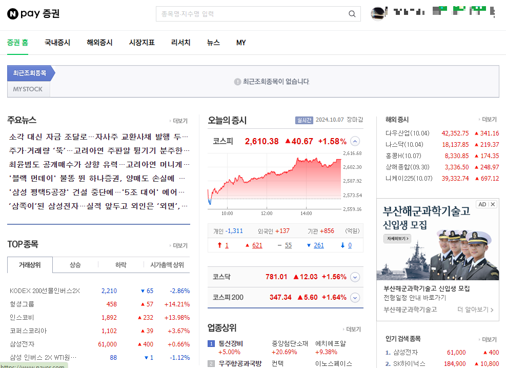This screenshot has height=368, width=506.
Task: Open news '삼성 평택5공장' 건설 중단
Action: point(96,192)
